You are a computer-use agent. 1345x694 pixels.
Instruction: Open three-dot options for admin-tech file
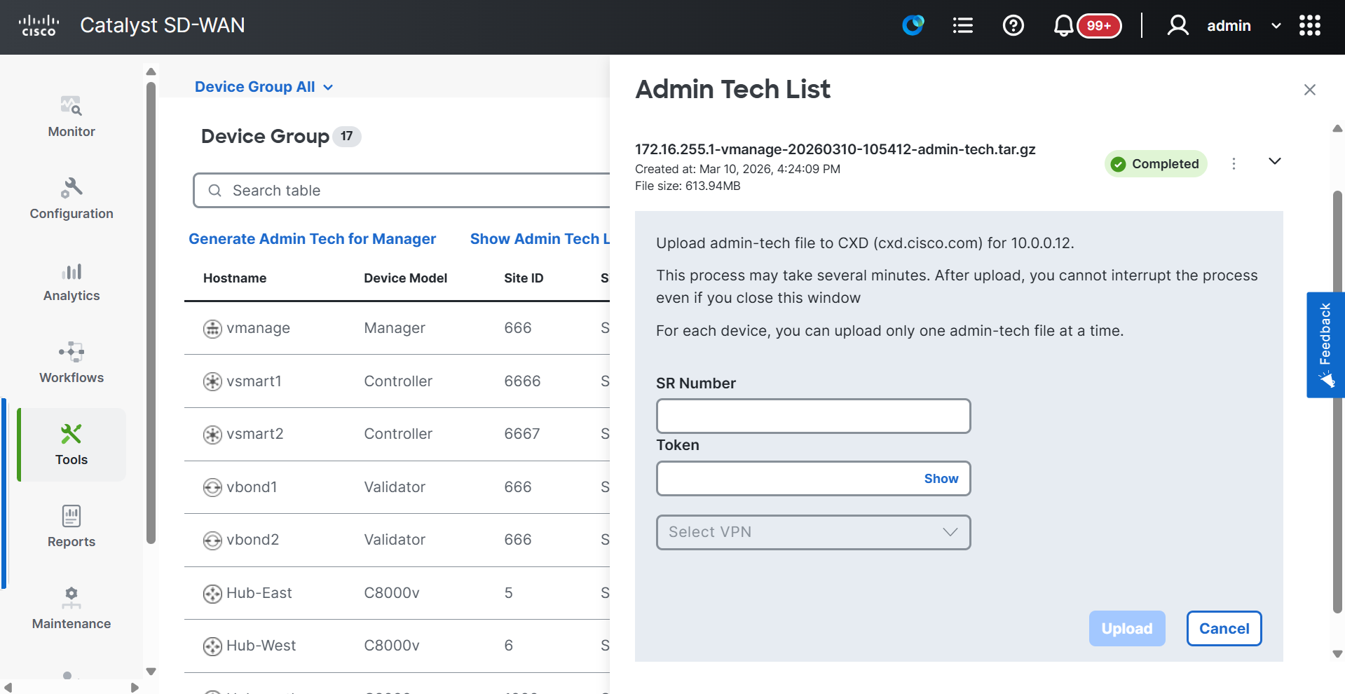pyautogui.click(x=1234, y=163)
